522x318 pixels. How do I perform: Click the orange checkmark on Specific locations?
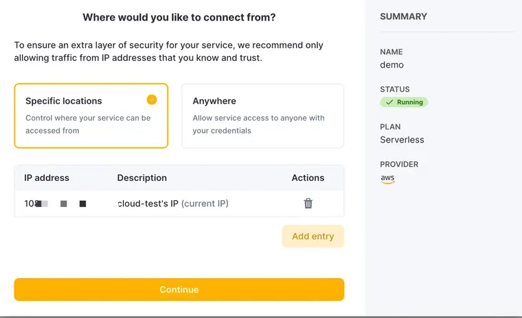pyautogui.click(x=152, y=99)
